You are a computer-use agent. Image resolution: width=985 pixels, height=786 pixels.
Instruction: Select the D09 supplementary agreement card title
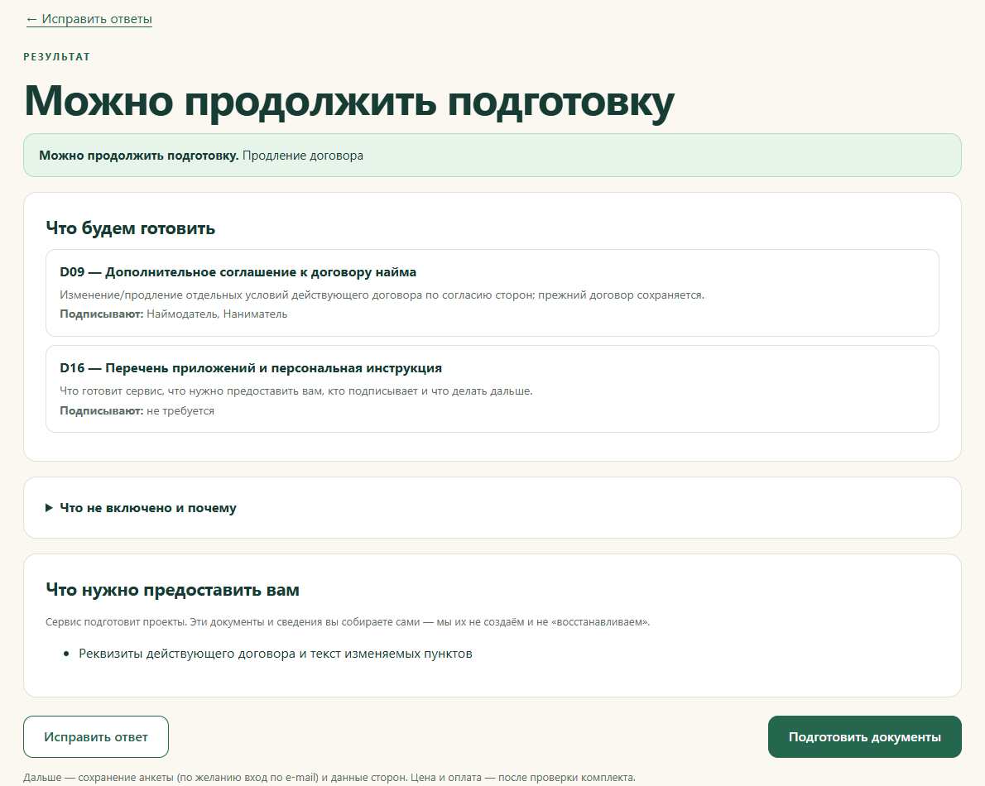(x=238, y=272)
